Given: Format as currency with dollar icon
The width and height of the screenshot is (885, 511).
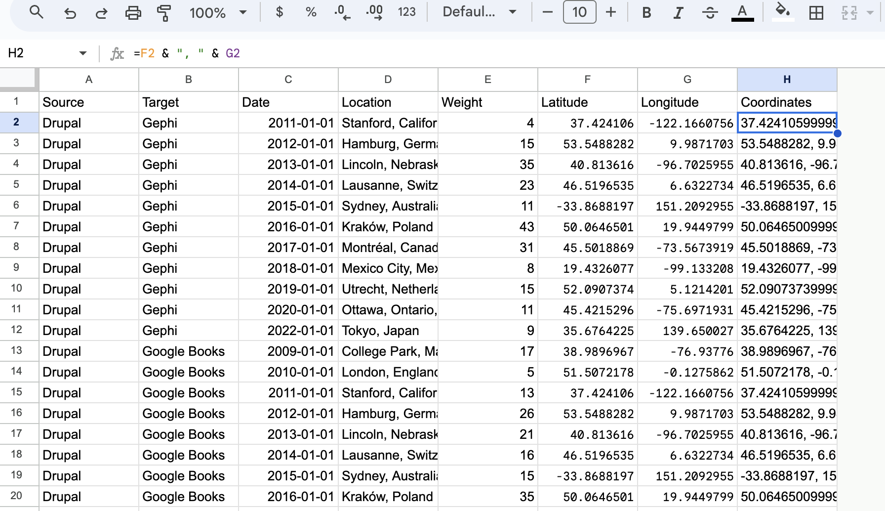Looking at the screenshot, I should [280, 12].
